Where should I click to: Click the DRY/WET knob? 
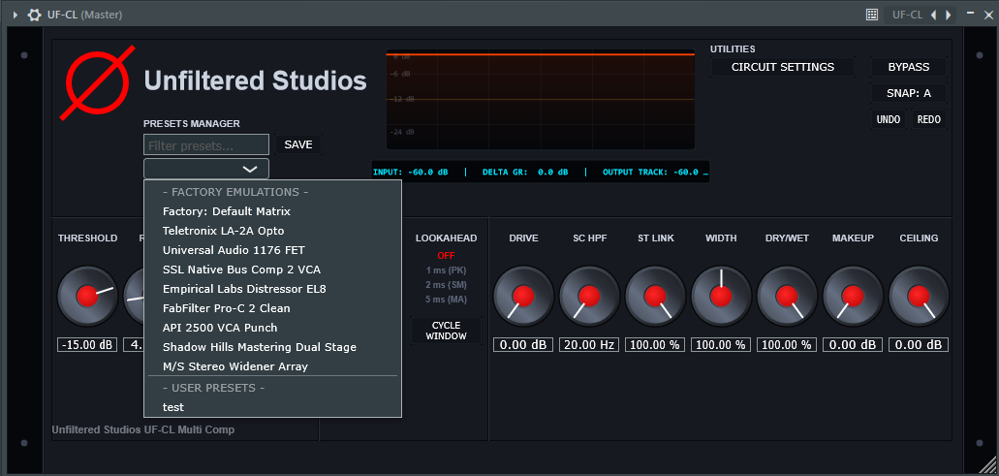coord(788,297)
